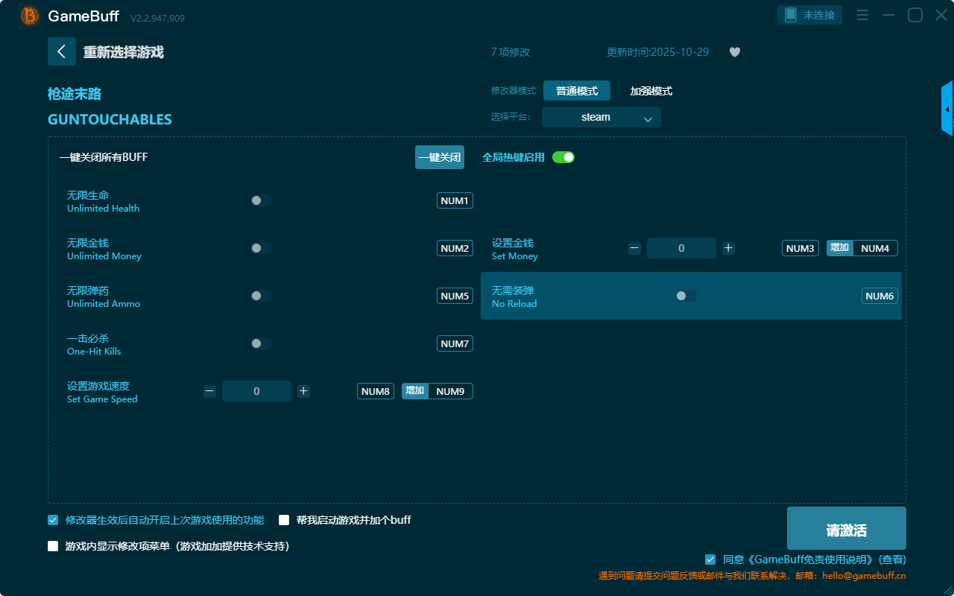Click the Set Game Speed input field
This screenshot has height=596, width=954.
256,391
